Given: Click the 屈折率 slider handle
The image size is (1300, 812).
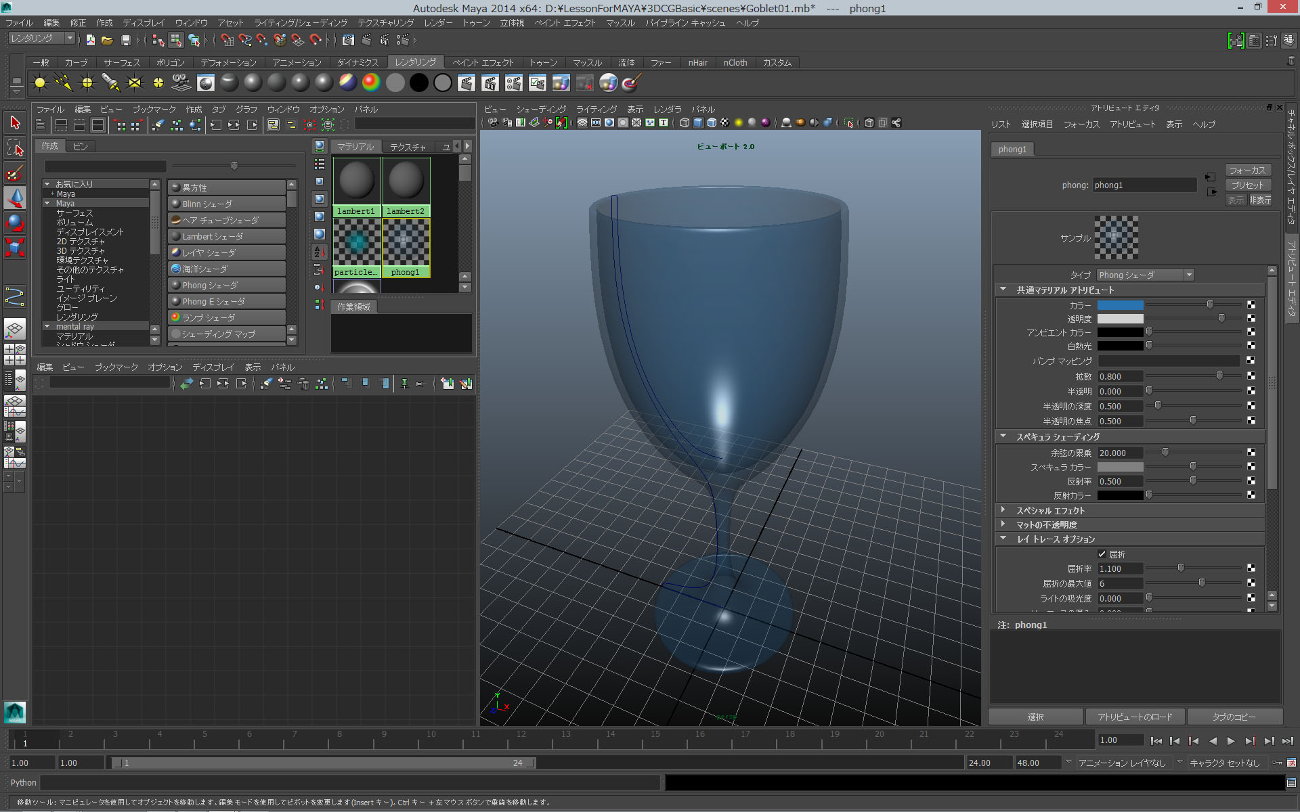Looking at the screenshot, I should [1181, 568].
